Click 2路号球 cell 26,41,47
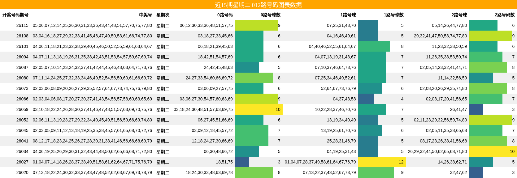 coord(458,109)
